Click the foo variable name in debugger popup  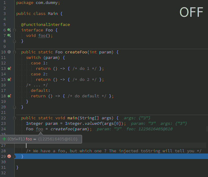point(29,139)
